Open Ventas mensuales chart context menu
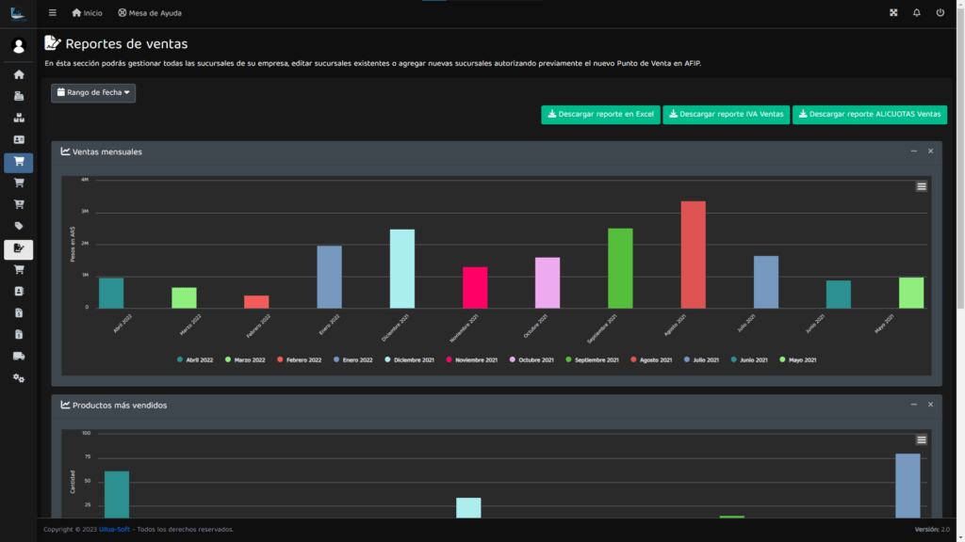The width and height of the screenshot is (965, 542). (x=921, y=186)
